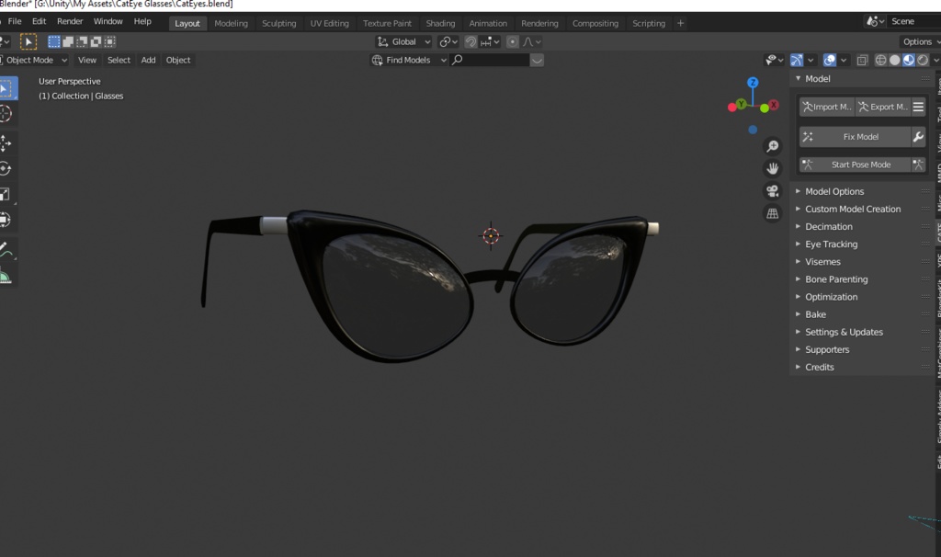Enable rendered viewport shading

tap(923, 60)
